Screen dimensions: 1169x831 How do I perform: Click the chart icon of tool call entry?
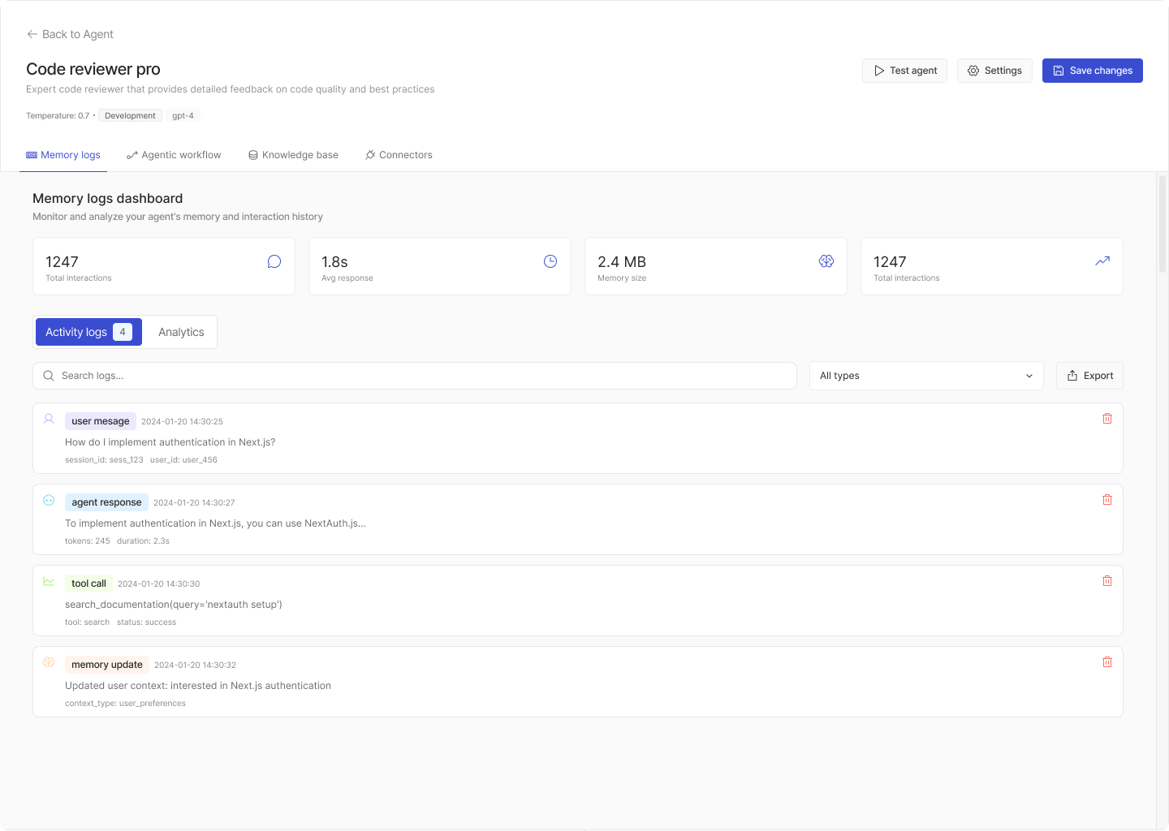click(x=49, y=581)
